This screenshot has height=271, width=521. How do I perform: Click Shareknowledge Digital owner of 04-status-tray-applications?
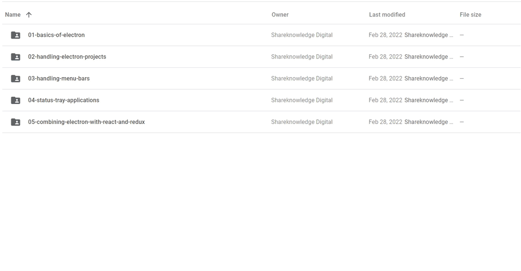tap(302, 100)
